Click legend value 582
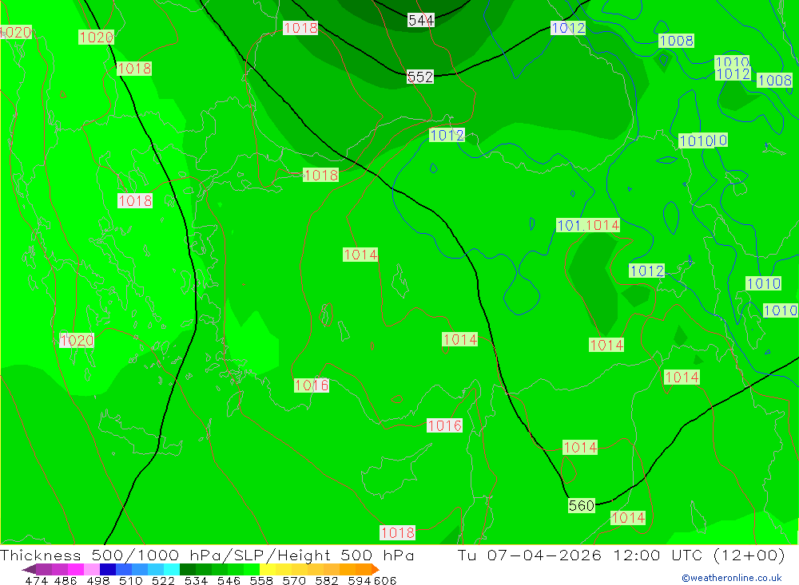Screen dimensions: 799x585 (326, 580)
